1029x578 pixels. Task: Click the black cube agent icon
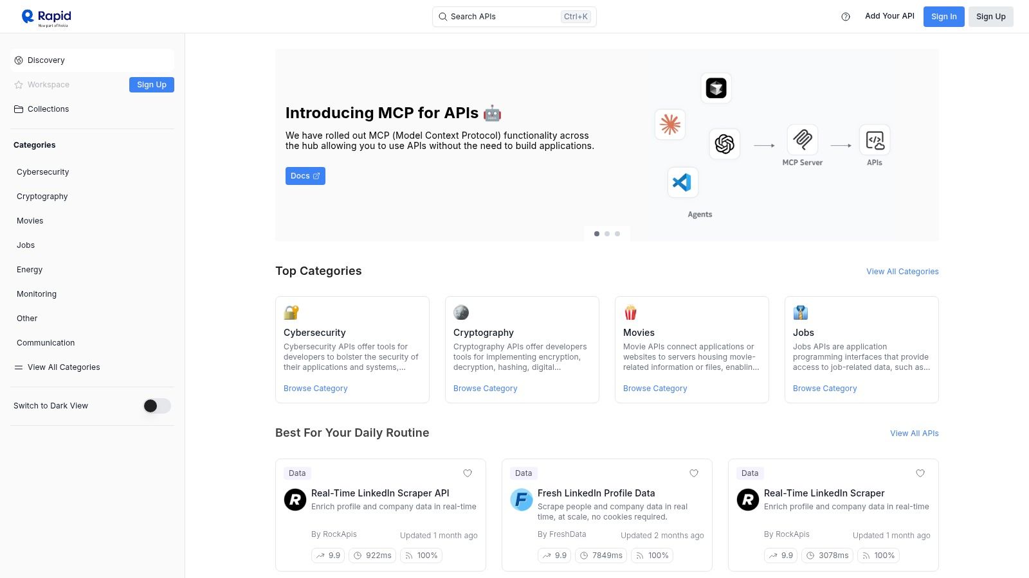[716, 88]
